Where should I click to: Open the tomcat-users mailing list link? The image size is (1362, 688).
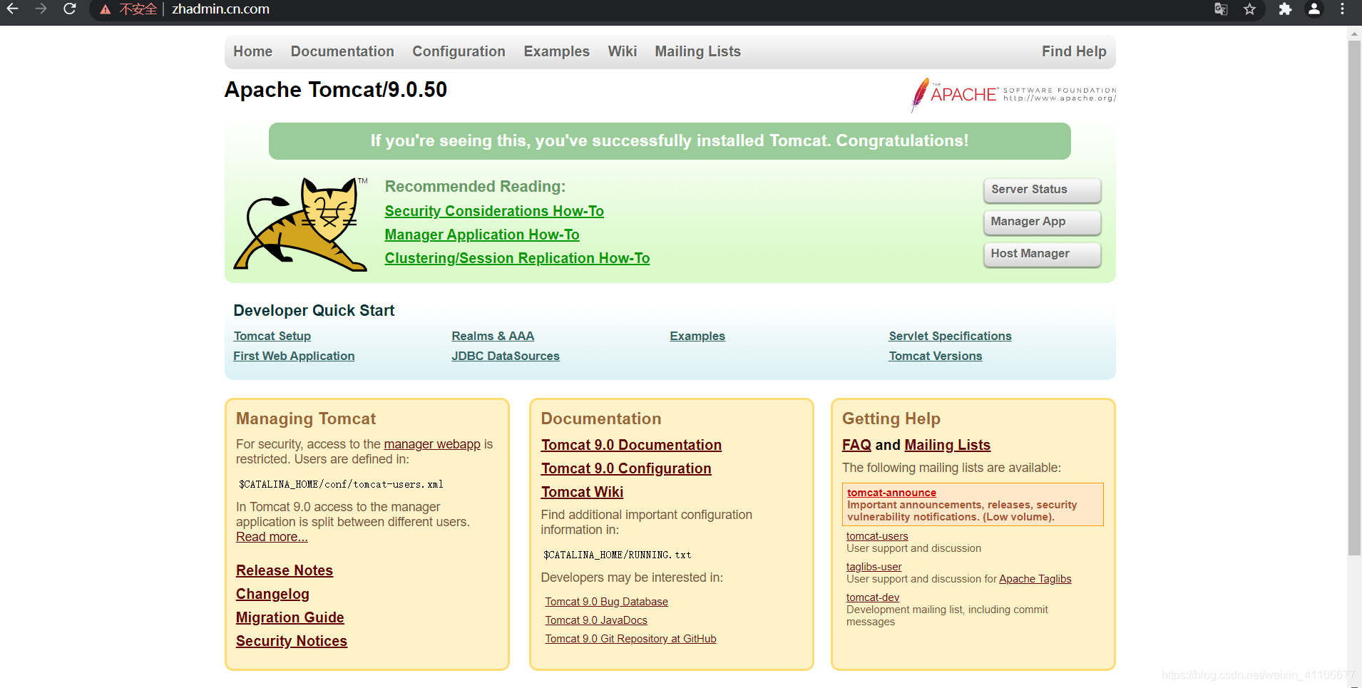pos(877,536)
